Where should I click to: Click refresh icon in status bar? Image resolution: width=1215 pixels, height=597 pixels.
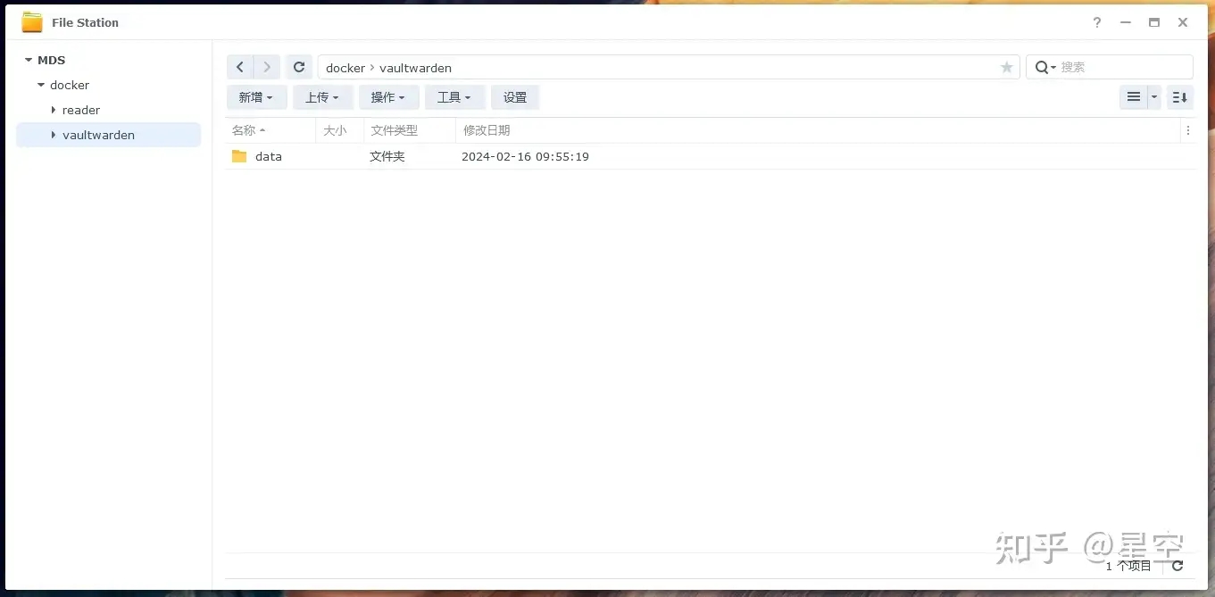(x=1178, y=566)
